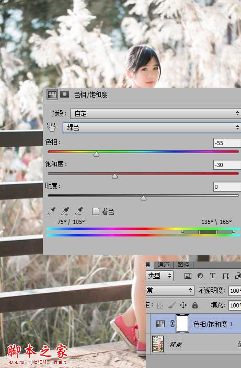The width and height of the screenshot is (241, 368).
Task: Enable the 着色 colorize checkbox
Action: 96,211
